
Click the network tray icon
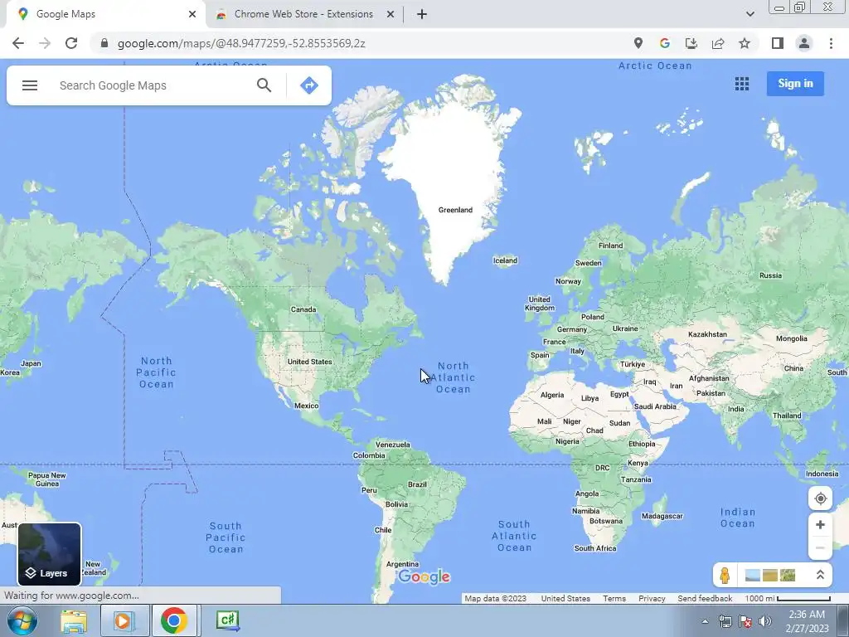click(725, 621)
